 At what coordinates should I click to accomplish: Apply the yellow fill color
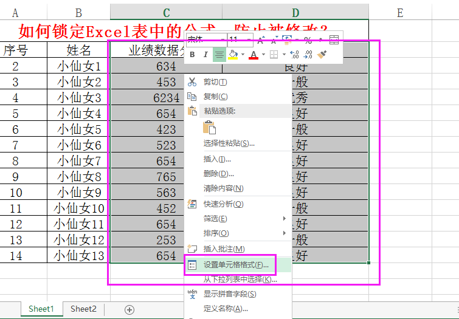click(x=233, y=55)
